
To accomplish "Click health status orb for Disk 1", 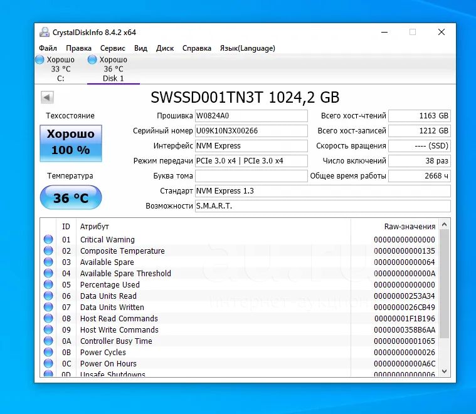I will (92, 60).
